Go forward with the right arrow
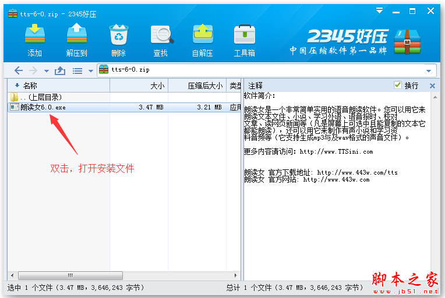This screenshot has width=445, height=298. click(x=33, y=70)
